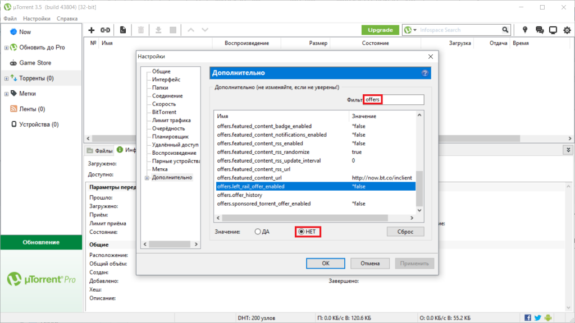Select Метка settings category
The image size is (575, 323).
point(160,169)
